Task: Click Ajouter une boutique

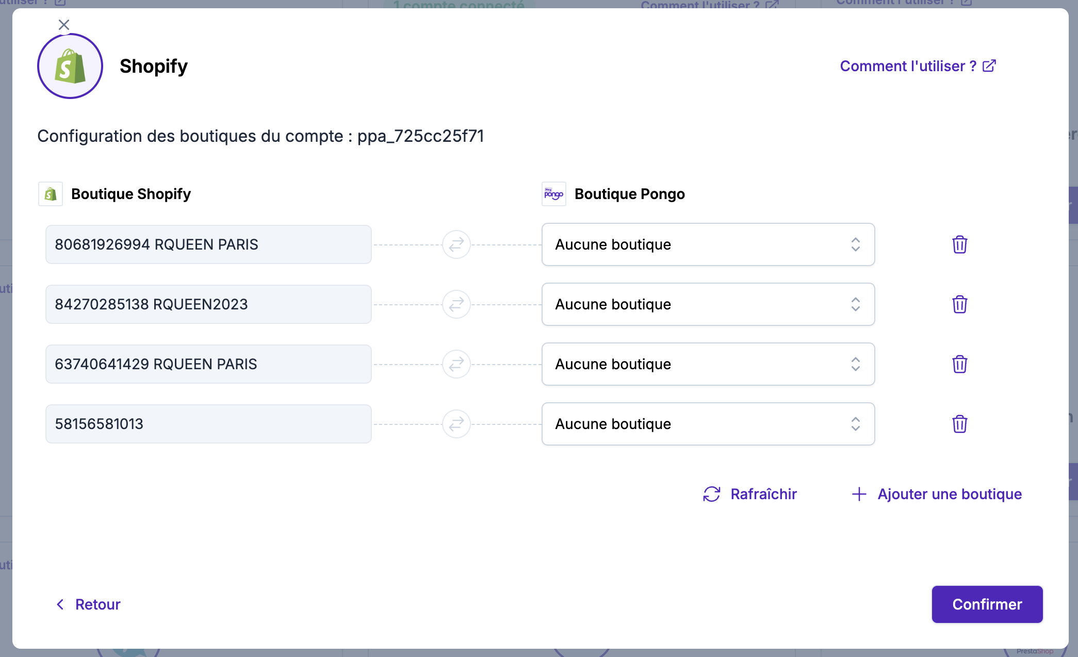Action: click(x=937, y=494)
